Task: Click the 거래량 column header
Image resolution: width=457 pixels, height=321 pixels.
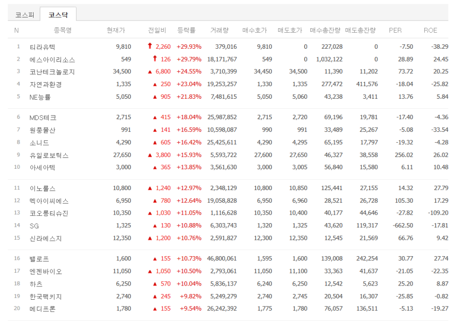Action: click(219, 30)
